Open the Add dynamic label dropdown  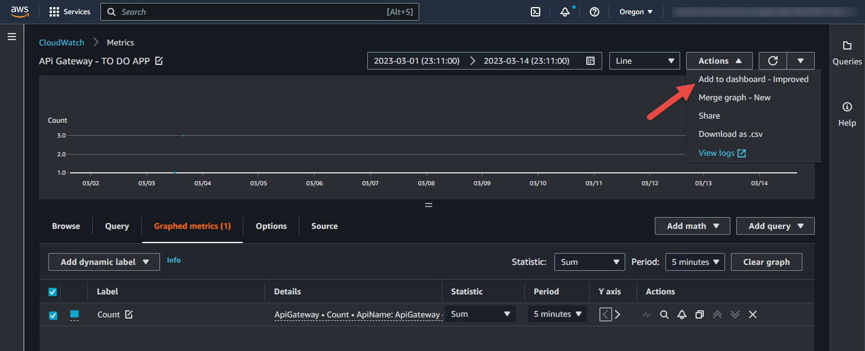point(104,262)
